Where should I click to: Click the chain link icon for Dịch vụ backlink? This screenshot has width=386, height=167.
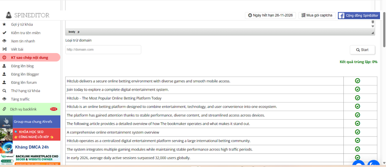click(4, 109)
